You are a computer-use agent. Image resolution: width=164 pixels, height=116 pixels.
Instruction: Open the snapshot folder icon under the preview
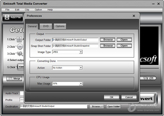[x=146, y=78]
